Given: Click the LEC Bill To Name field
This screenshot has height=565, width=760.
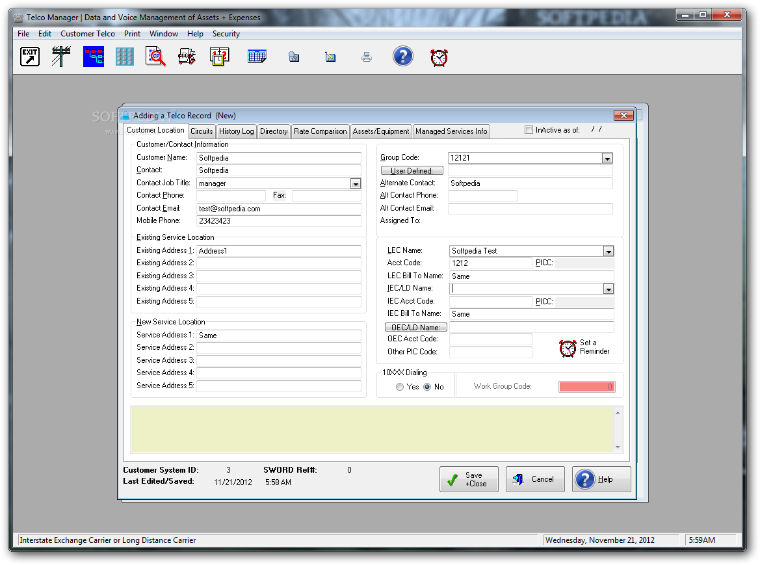Looking at the screenshot, I should 532,276.
